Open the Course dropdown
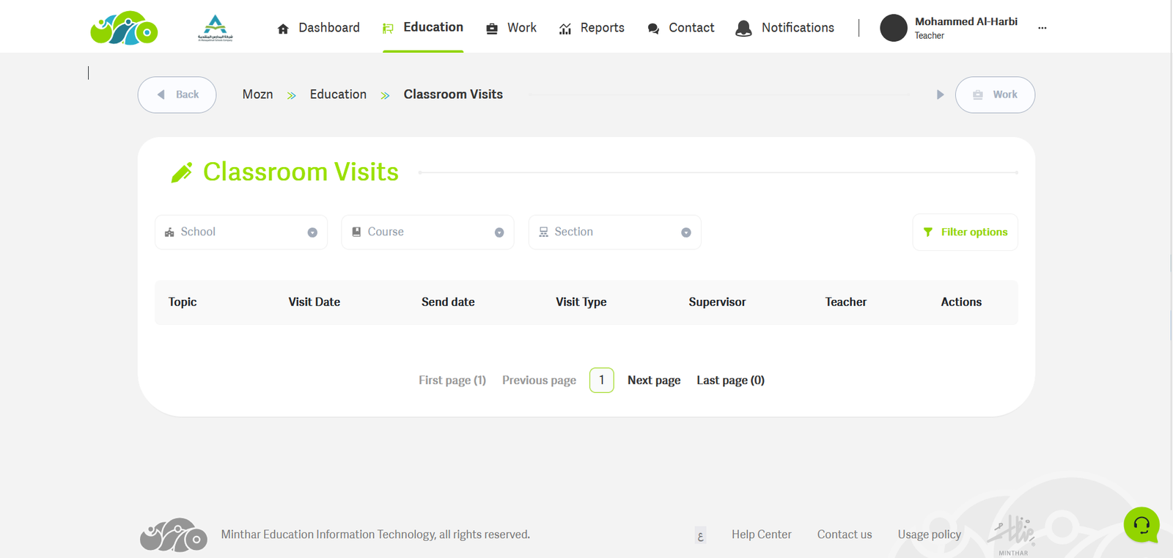Screen dimensions: 1173x558 click(x=427, y=232)
